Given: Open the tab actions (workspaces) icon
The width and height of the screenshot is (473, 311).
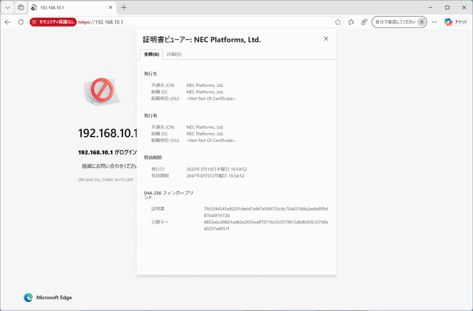Looking at the screenshot, I should (21, 8).
